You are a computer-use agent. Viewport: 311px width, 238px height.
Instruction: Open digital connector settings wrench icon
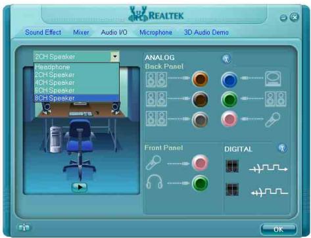[282, 148]
